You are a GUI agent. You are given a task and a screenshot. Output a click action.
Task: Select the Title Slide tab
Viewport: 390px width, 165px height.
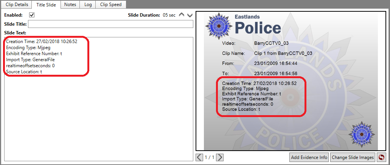pos(46,5)
